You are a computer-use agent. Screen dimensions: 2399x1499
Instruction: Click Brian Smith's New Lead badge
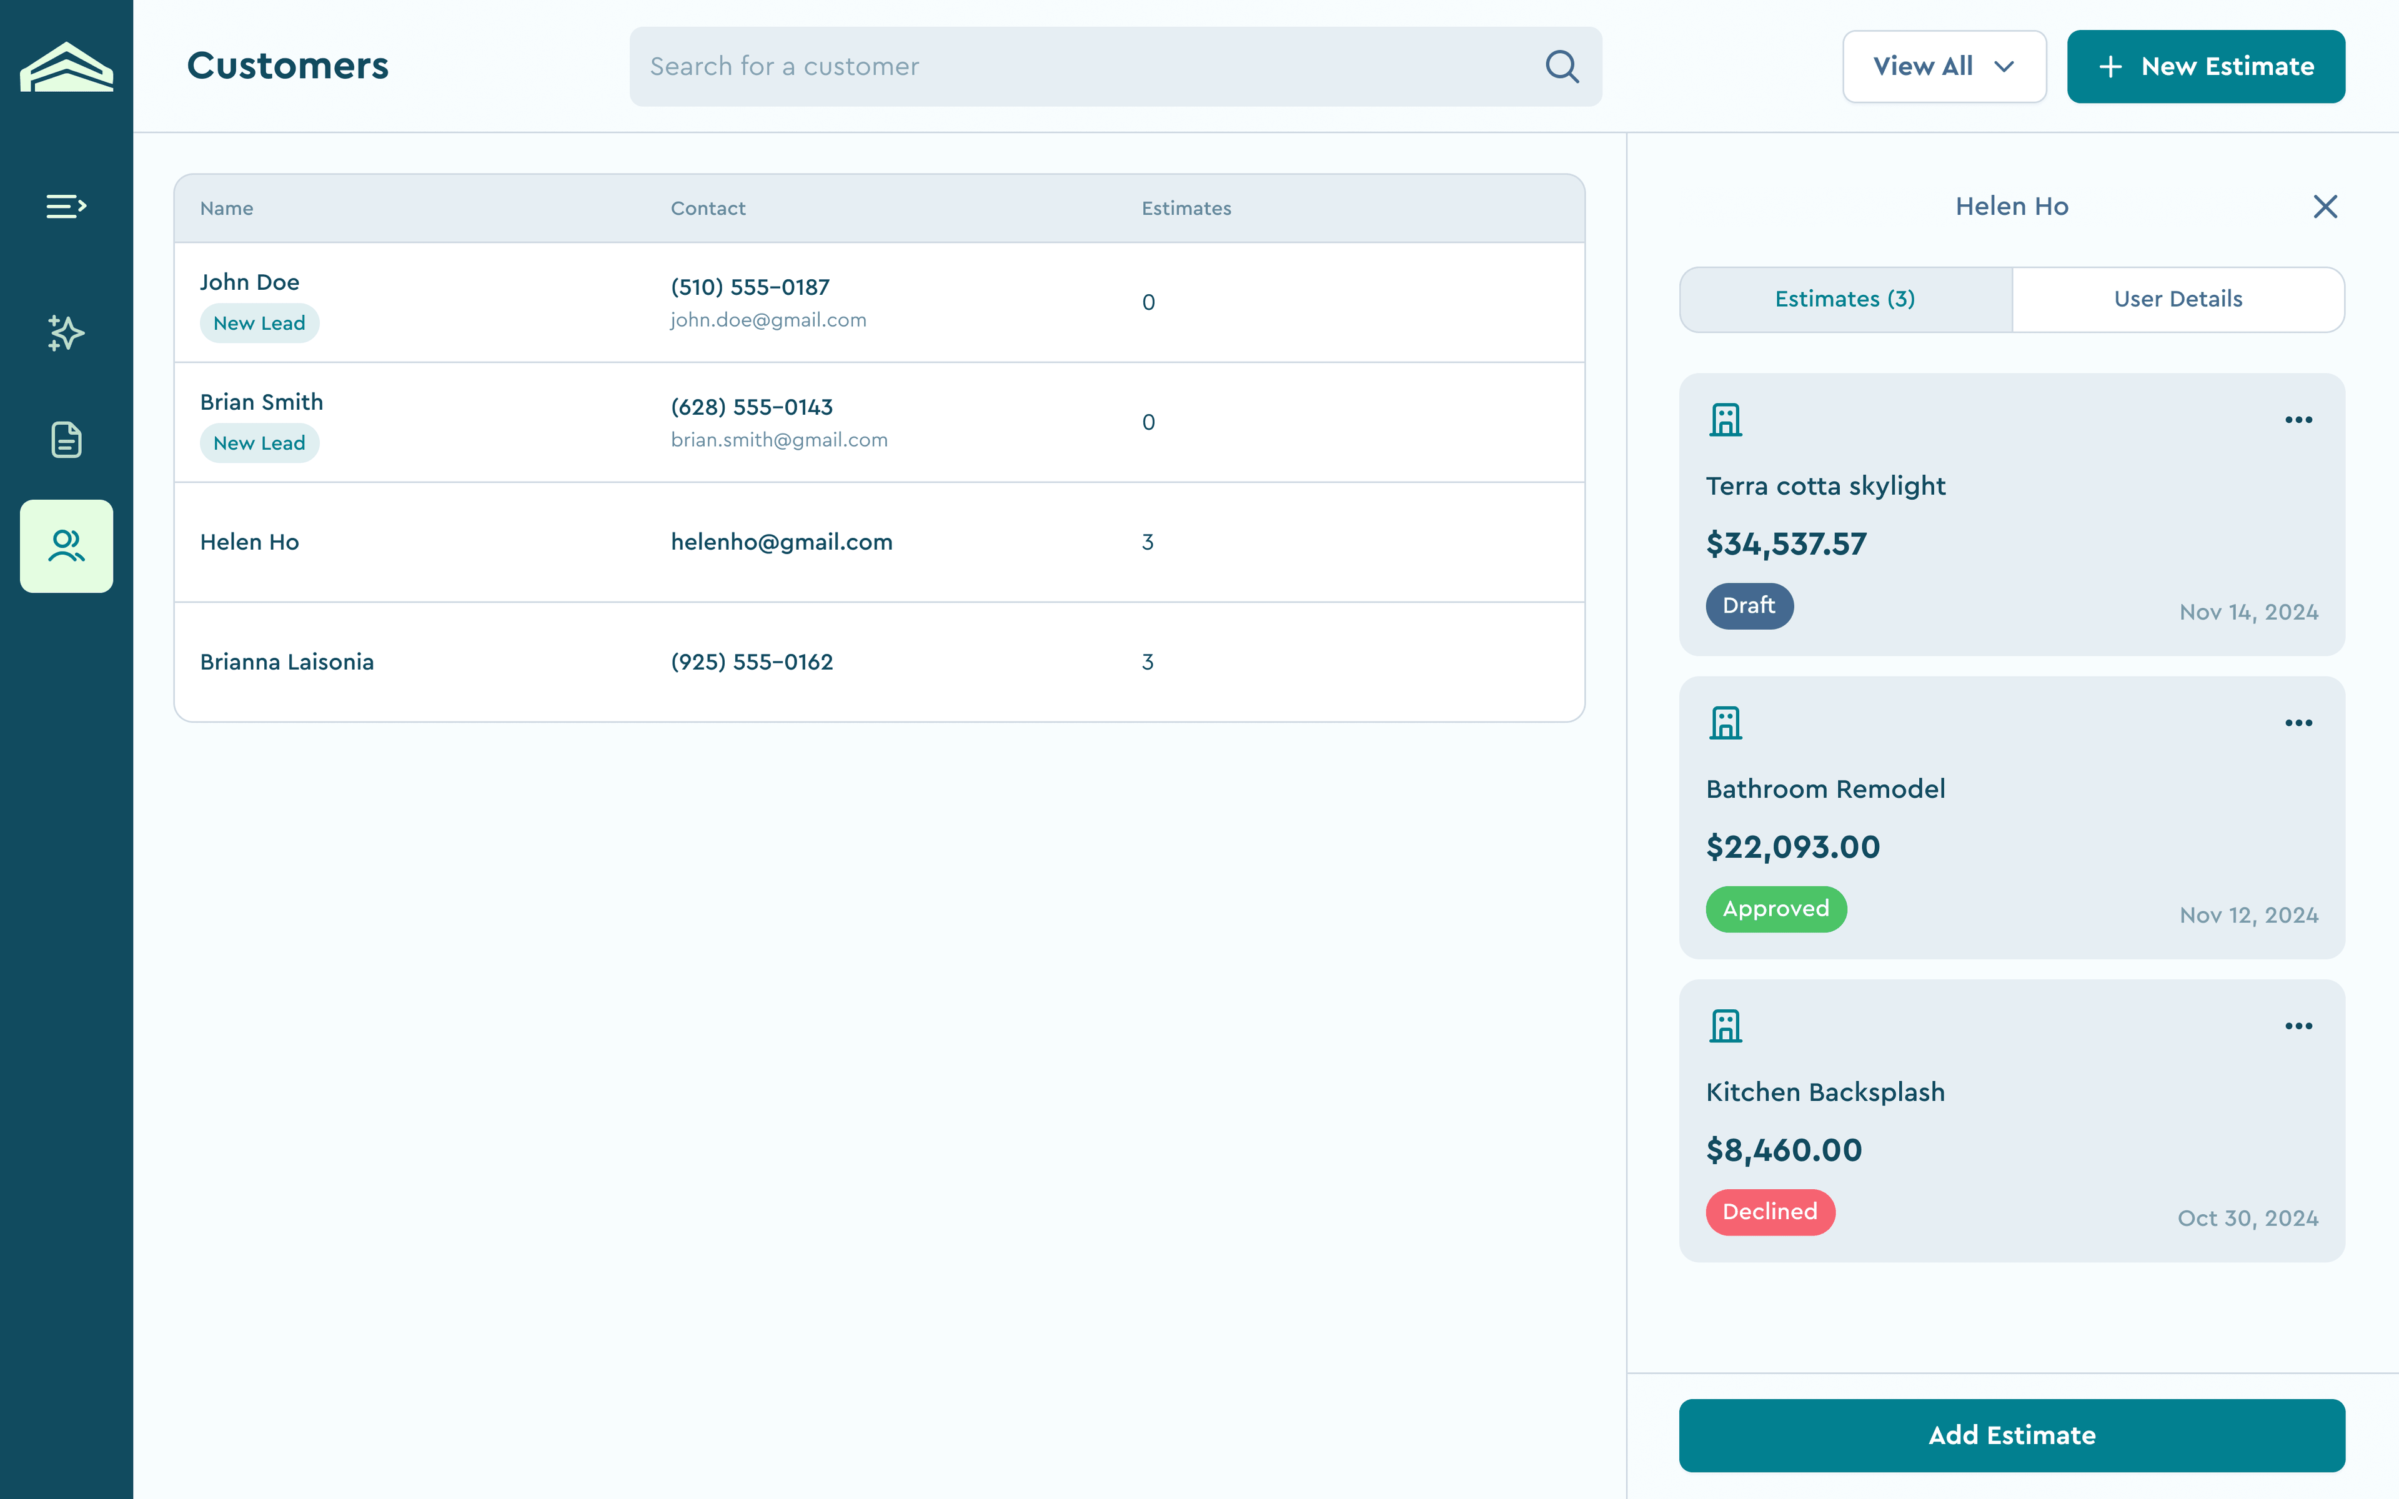(x=260, y=443)
